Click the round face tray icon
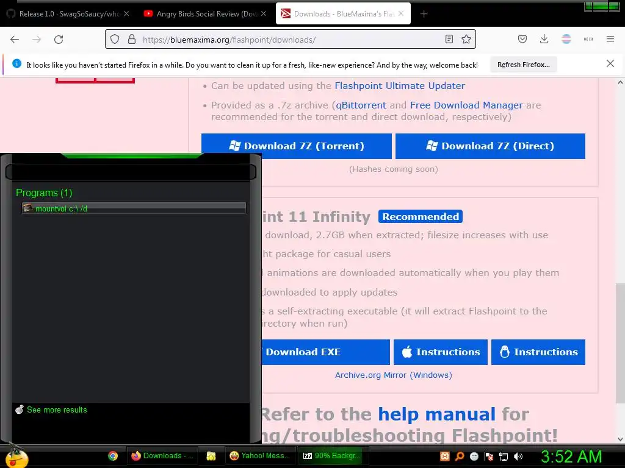The image size is (625, 468). tap(474, 456)
